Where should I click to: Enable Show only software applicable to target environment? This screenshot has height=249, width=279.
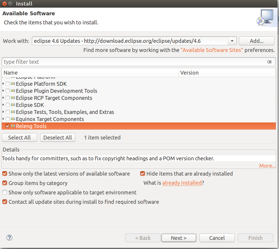click(x=5, y=192)
